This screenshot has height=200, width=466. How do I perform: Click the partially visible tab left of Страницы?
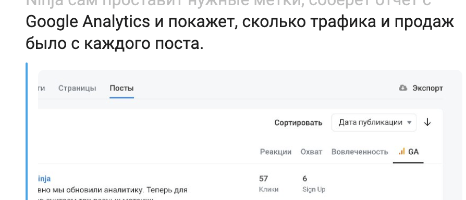pos(42,88)
